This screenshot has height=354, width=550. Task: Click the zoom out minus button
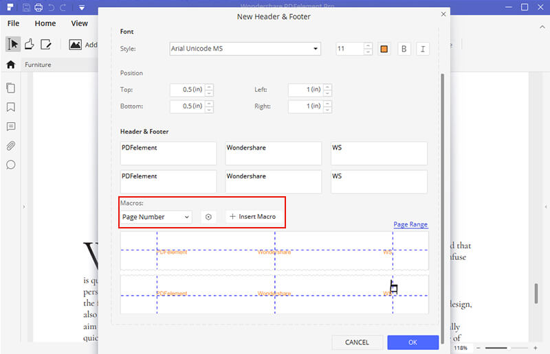pyautogui.click(x=478, y=348)
